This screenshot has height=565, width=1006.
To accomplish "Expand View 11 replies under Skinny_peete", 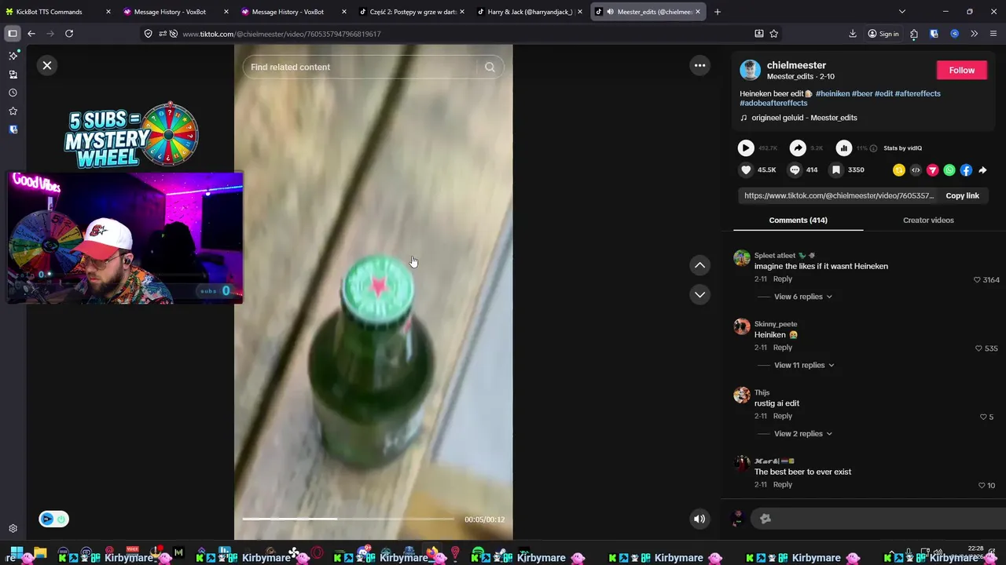I will [804, 365].
